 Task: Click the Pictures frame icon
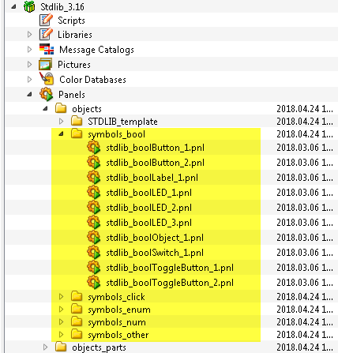tap(45, 65)
